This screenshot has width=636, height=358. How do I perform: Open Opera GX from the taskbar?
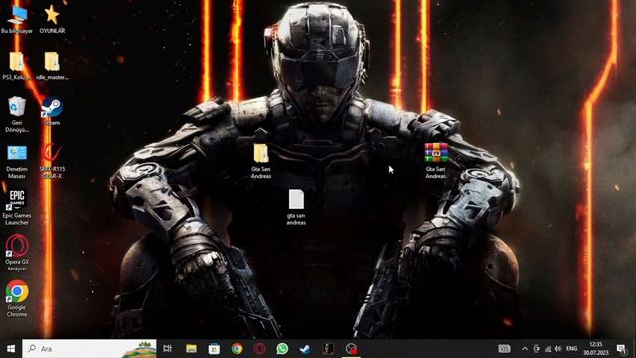[260, 349]
